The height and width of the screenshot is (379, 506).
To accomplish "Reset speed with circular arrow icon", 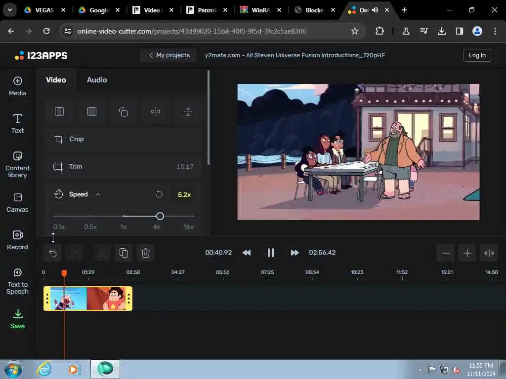I will click(159, 194).
